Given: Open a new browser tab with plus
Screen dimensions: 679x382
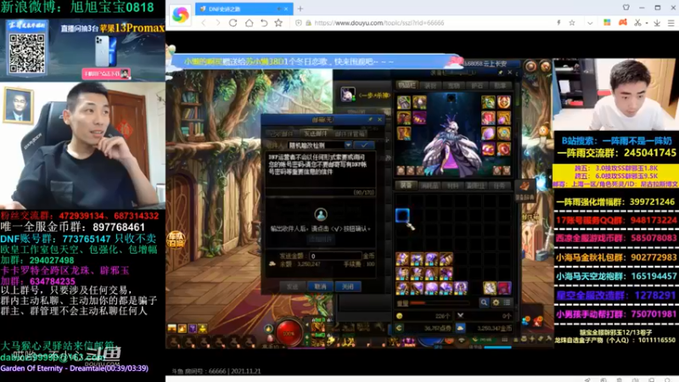Looking at the screenshot, I should (x=300, y=8).
